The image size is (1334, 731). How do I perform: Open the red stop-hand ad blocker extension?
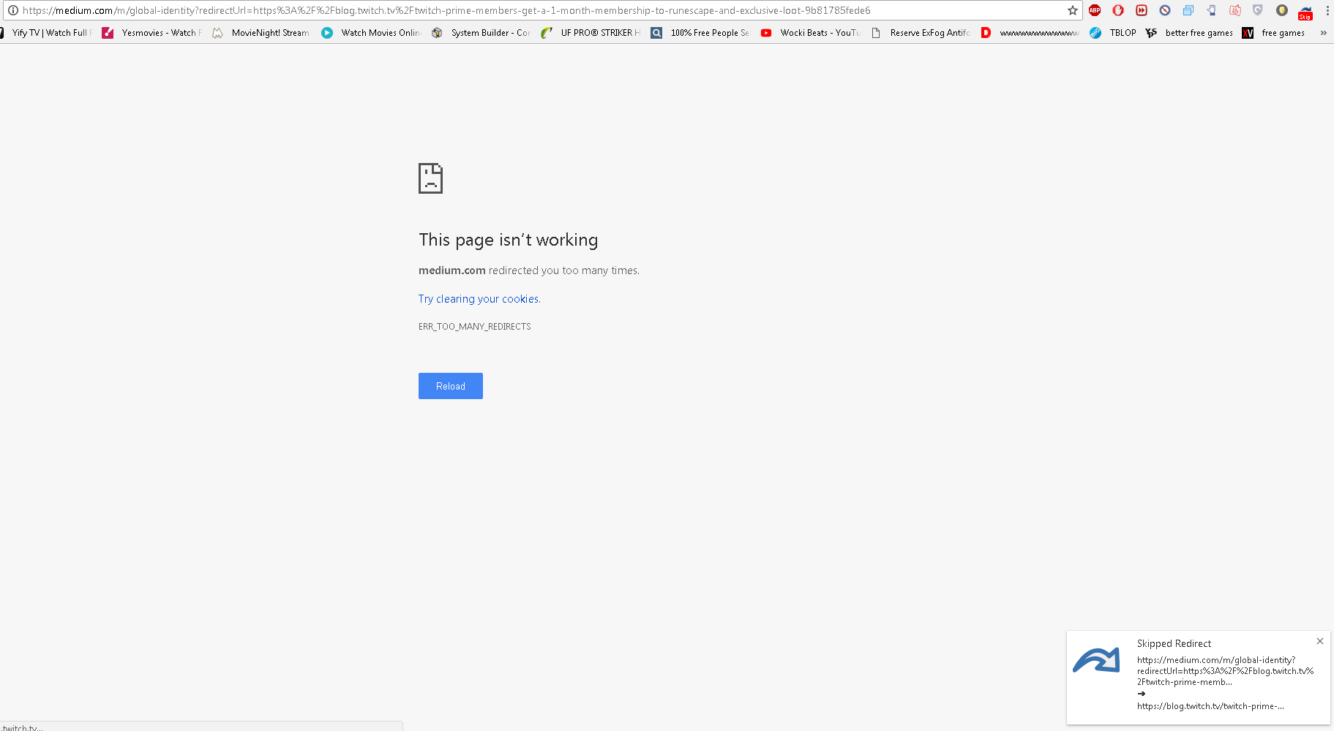point(1118,10)
